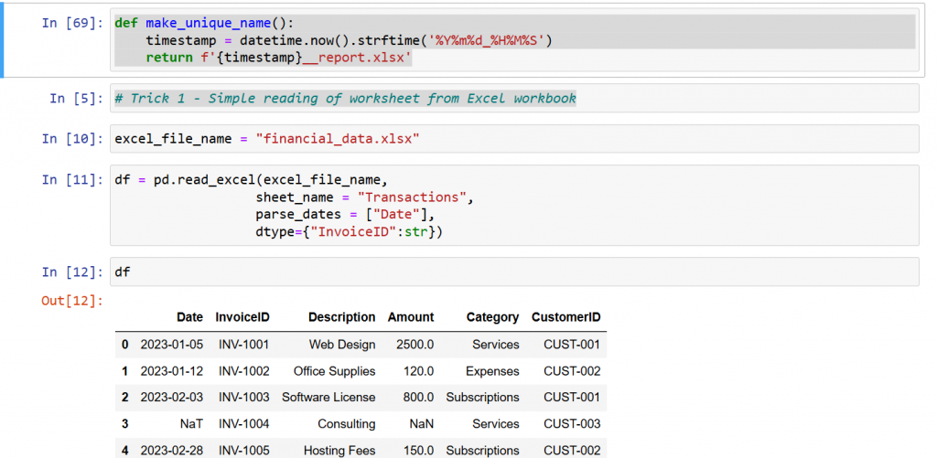This screenshot has height=458, width=937.
Task: Click the In [69] prompt label
Action: pos(72,23)
